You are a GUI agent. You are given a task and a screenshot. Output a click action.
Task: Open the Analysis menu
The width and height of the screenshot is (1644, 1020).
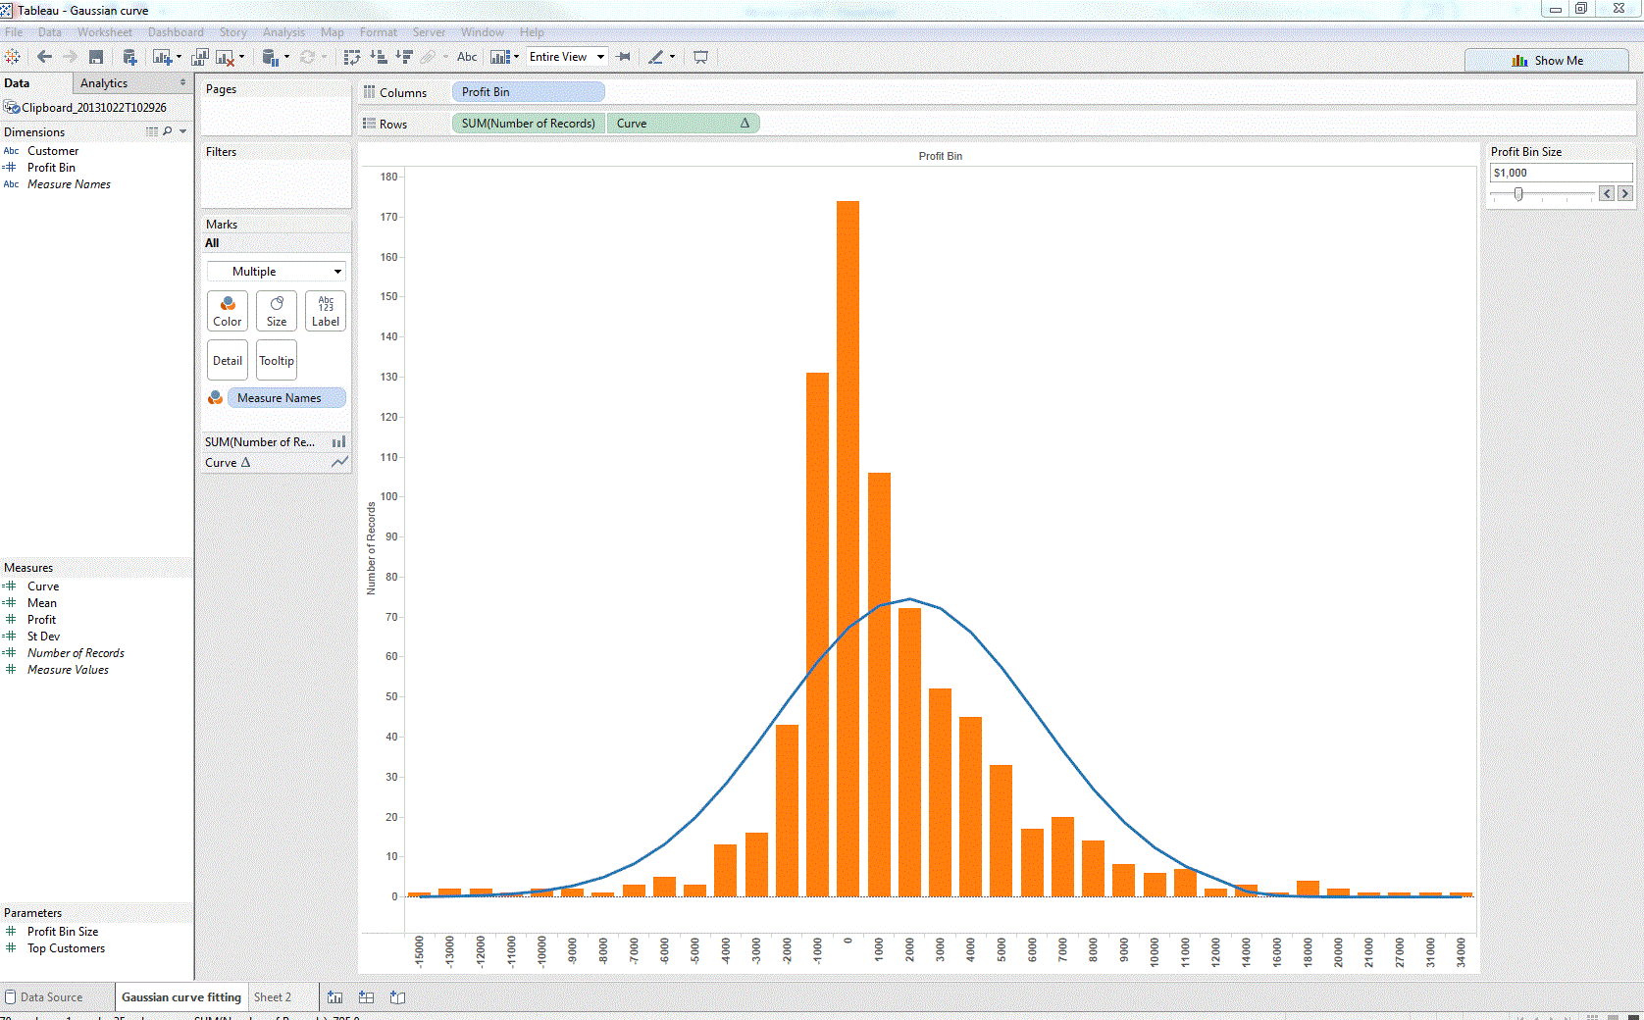283,32
